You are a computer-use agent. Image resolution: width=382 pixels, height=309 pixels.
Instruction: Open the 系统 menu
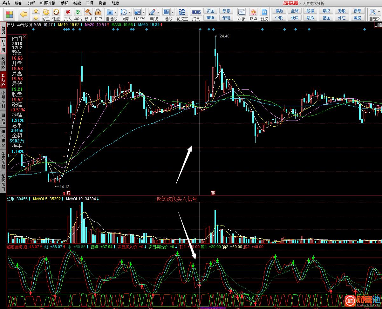point(6,3)
